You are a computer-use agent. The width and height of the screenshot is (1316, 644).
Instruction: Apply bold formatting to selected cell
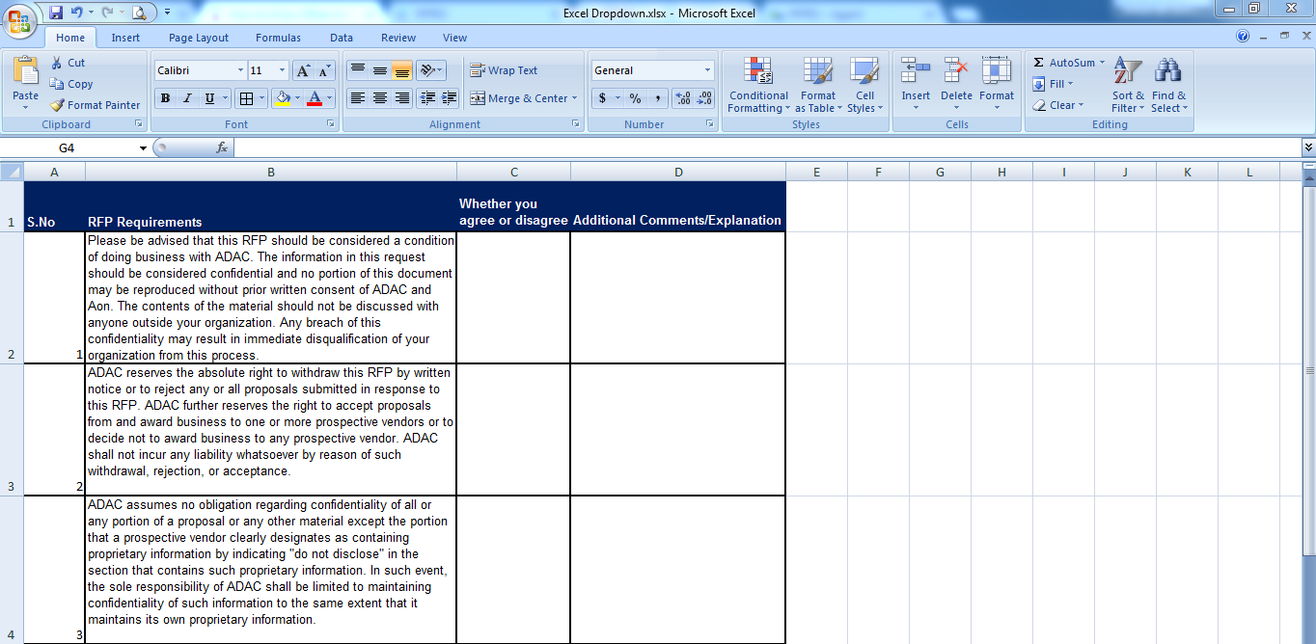164,98
